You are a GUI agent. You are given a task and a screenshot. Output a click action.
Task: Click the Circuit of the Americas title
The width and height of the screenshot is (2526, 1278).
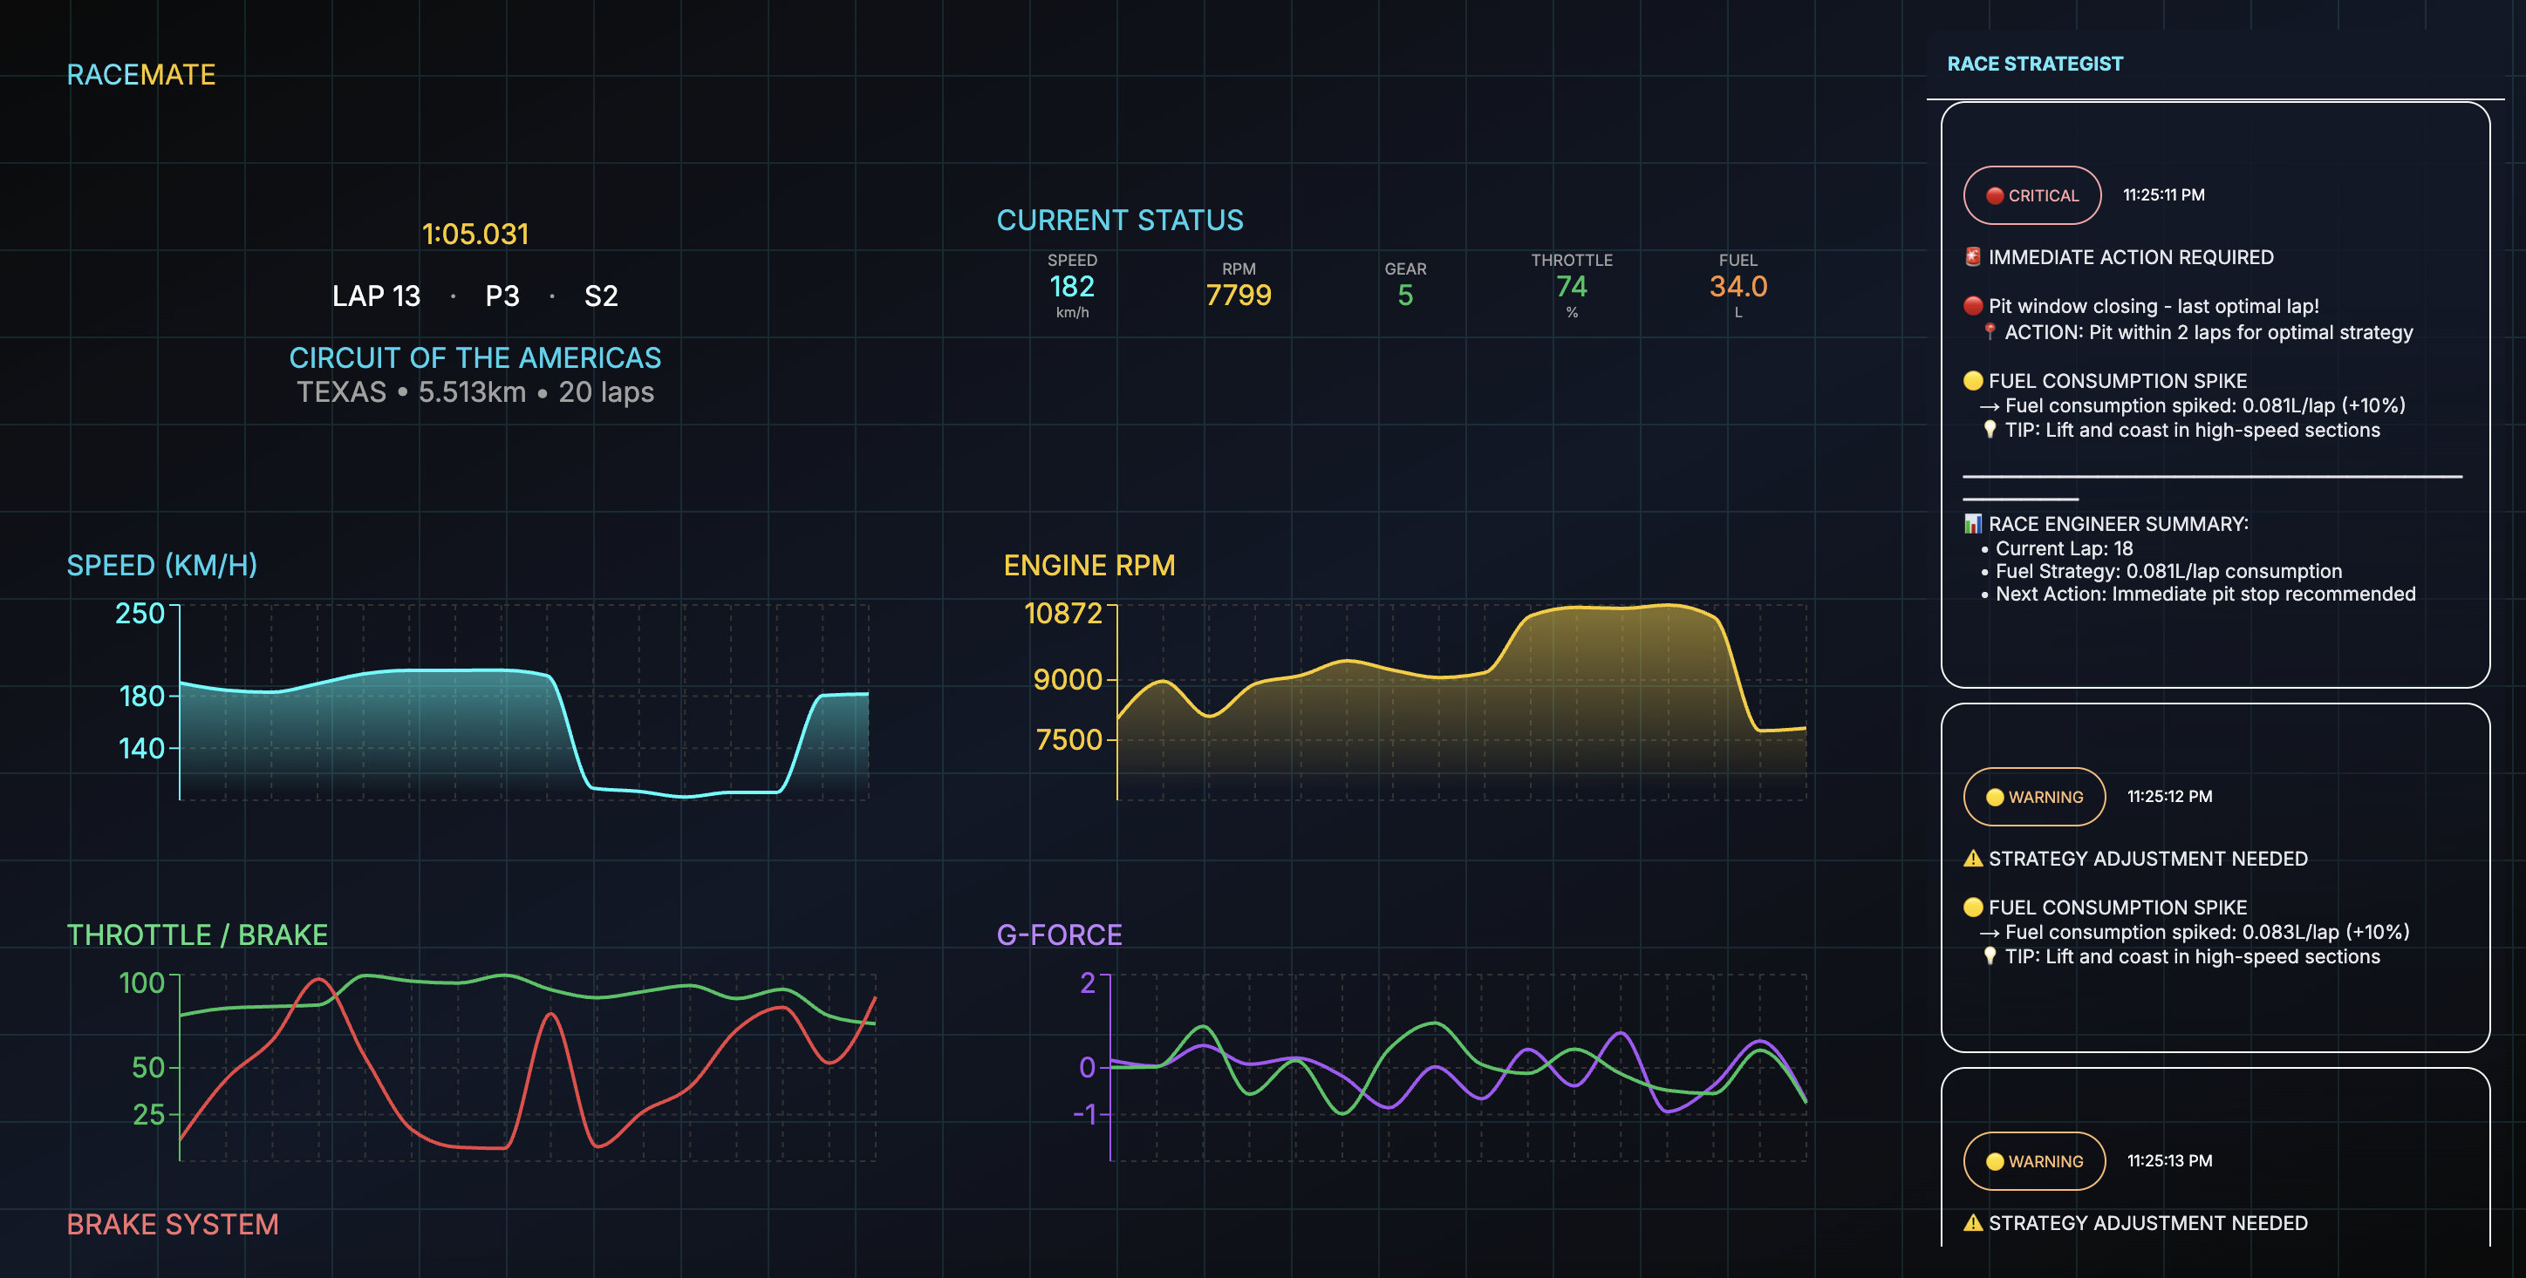click(474, 357)
